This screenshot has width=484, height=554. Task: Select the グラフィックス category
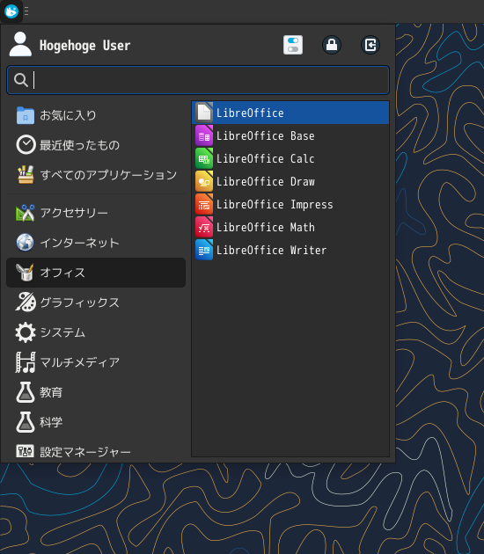pos(96,303)
